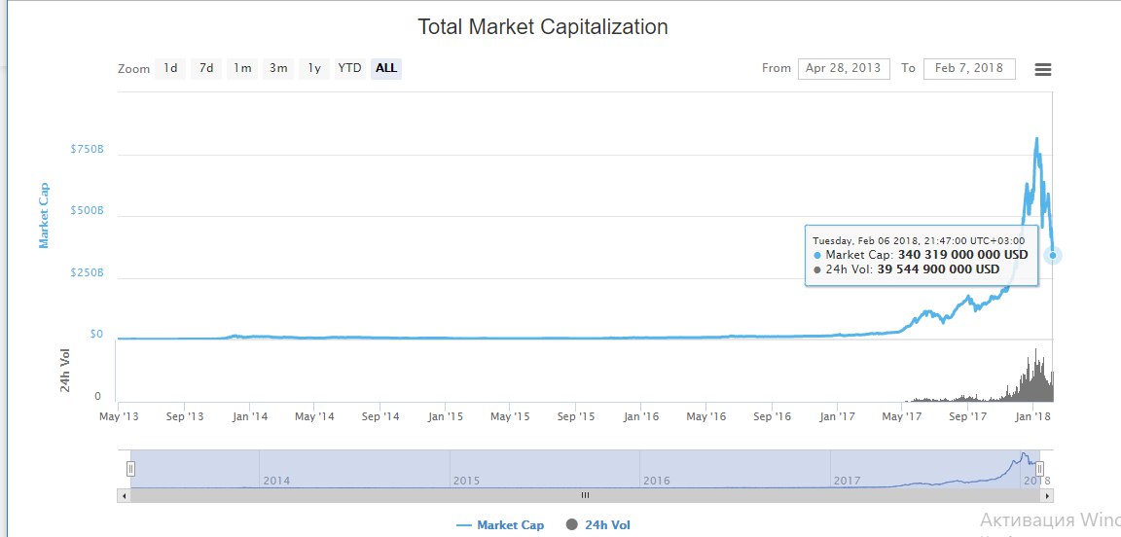Switch zoom to 1y
1121x537 pixels.
coord(314,68)
